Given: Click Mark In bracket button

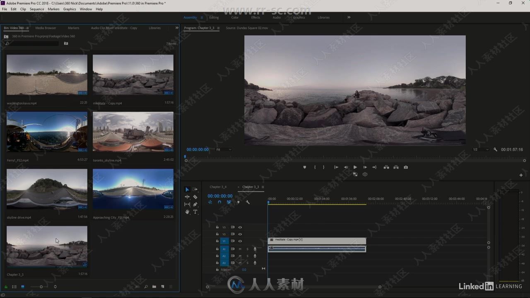Looking at the screenshot, I should pyautogui.click(x=315, y=167).
